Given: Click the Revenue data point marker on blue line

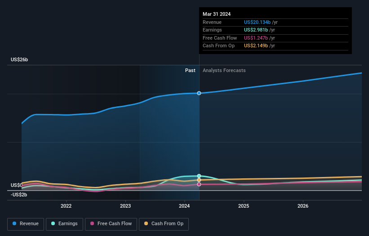Looking at the screenshot, I should pyautogui.click(x=199, y=93).
